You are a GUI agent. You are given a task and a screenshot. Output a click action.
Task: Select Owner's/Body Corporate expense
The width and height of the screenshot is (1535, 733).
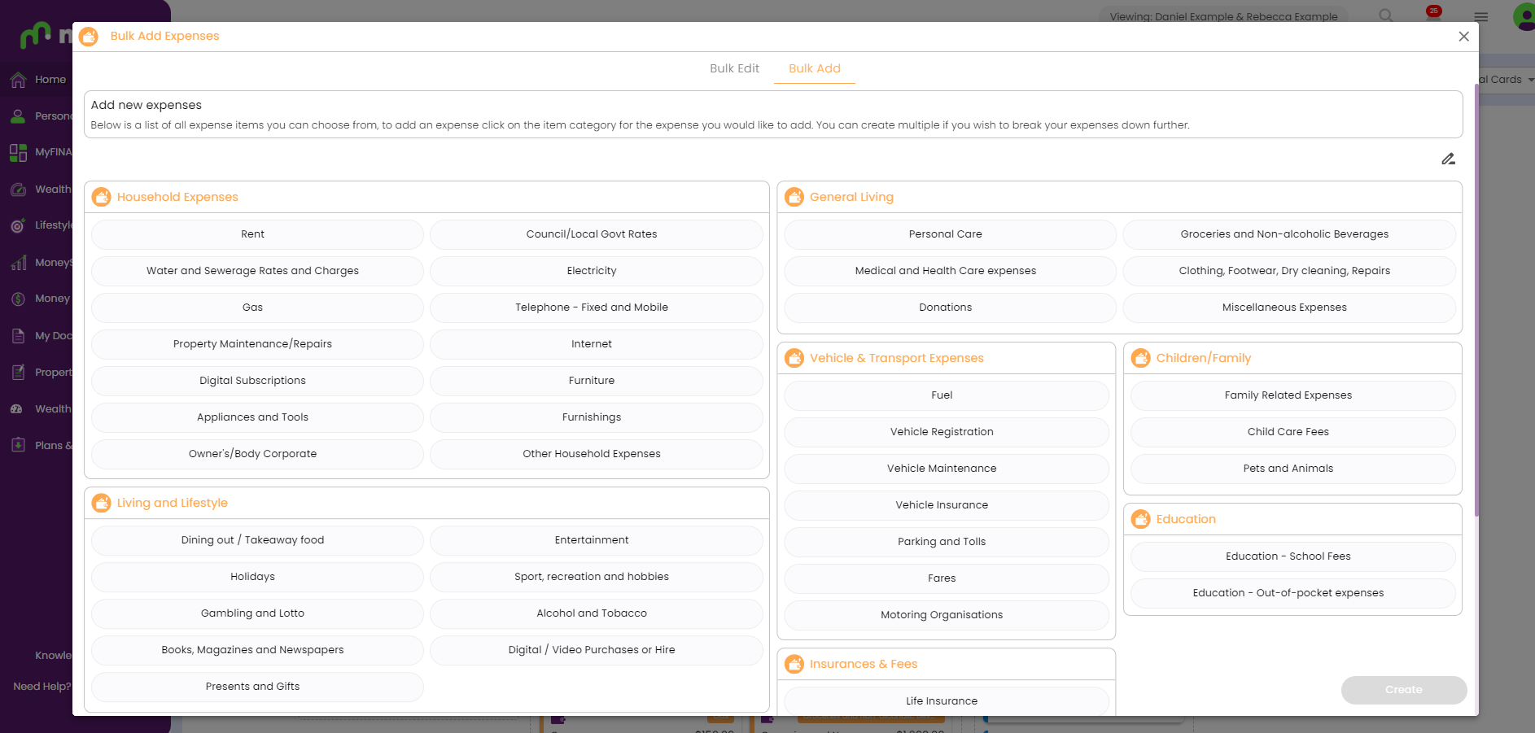point(257,454)
